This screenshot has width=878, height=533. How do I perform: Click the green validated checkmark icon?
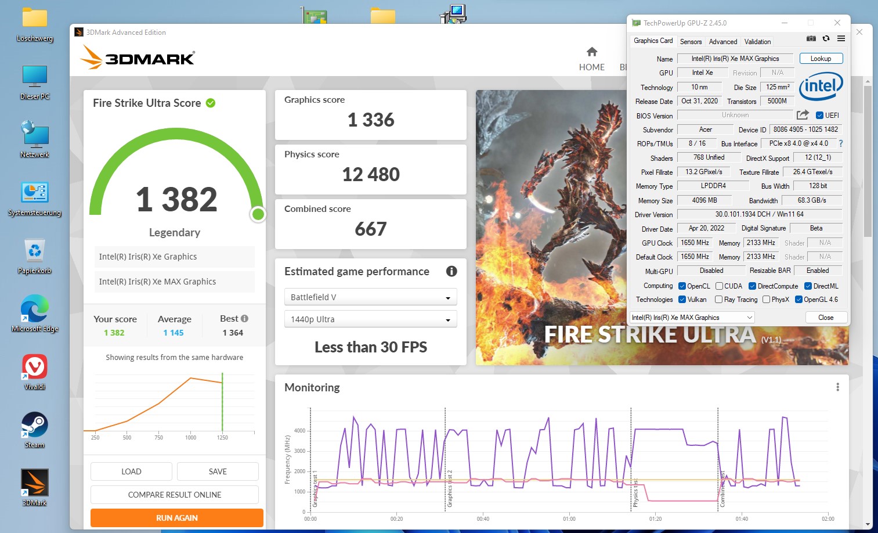point(211,103)
